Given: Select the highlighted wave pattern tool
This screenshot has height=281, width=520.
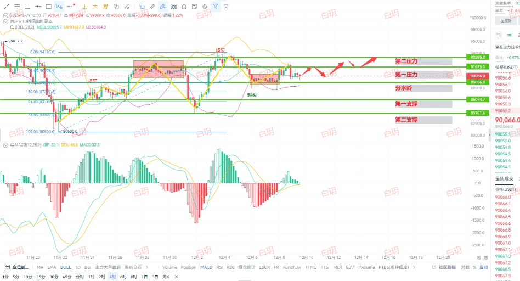Looking at the screenshot, I should [x=59, y=7].
